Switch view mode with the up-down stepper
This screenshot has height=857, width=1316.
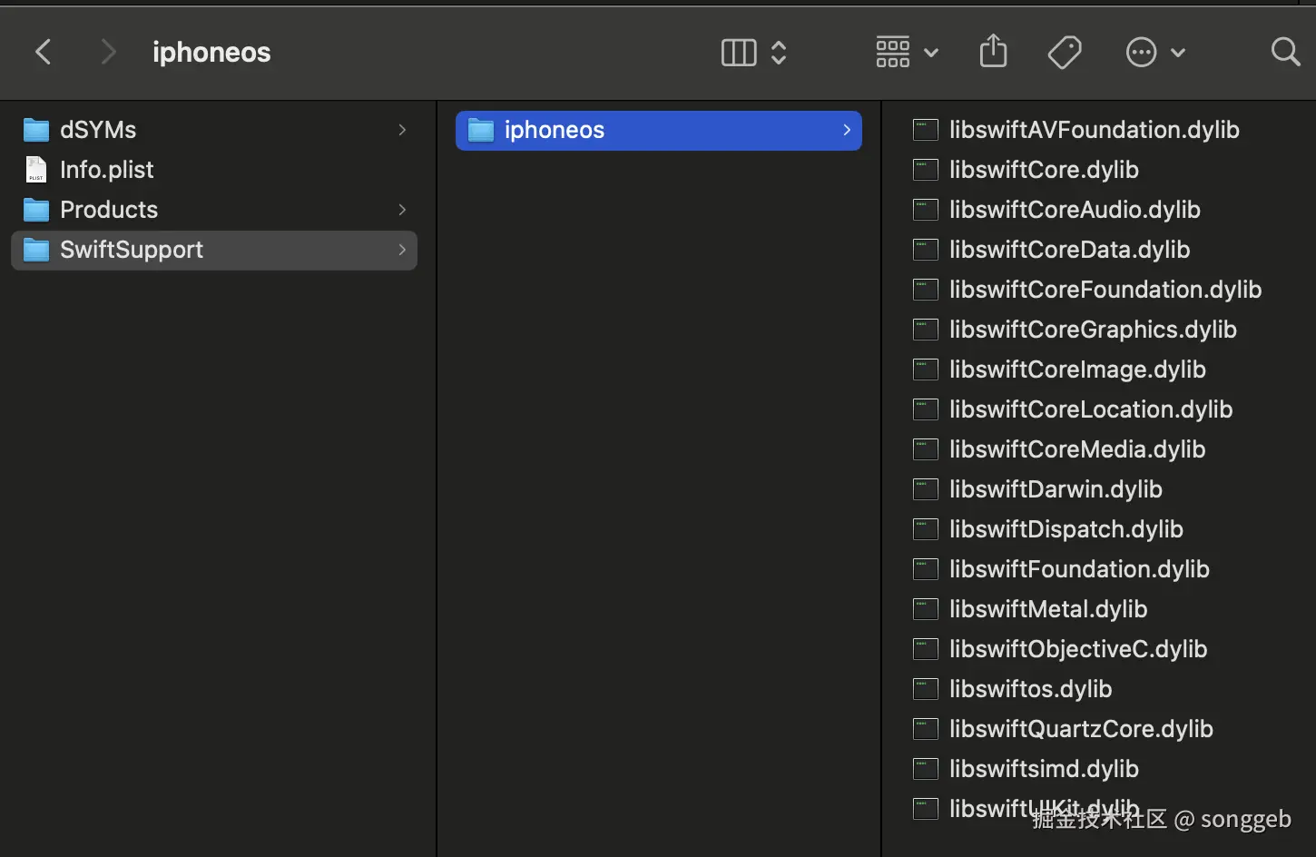pyautogui.click(x=779, y=53)
